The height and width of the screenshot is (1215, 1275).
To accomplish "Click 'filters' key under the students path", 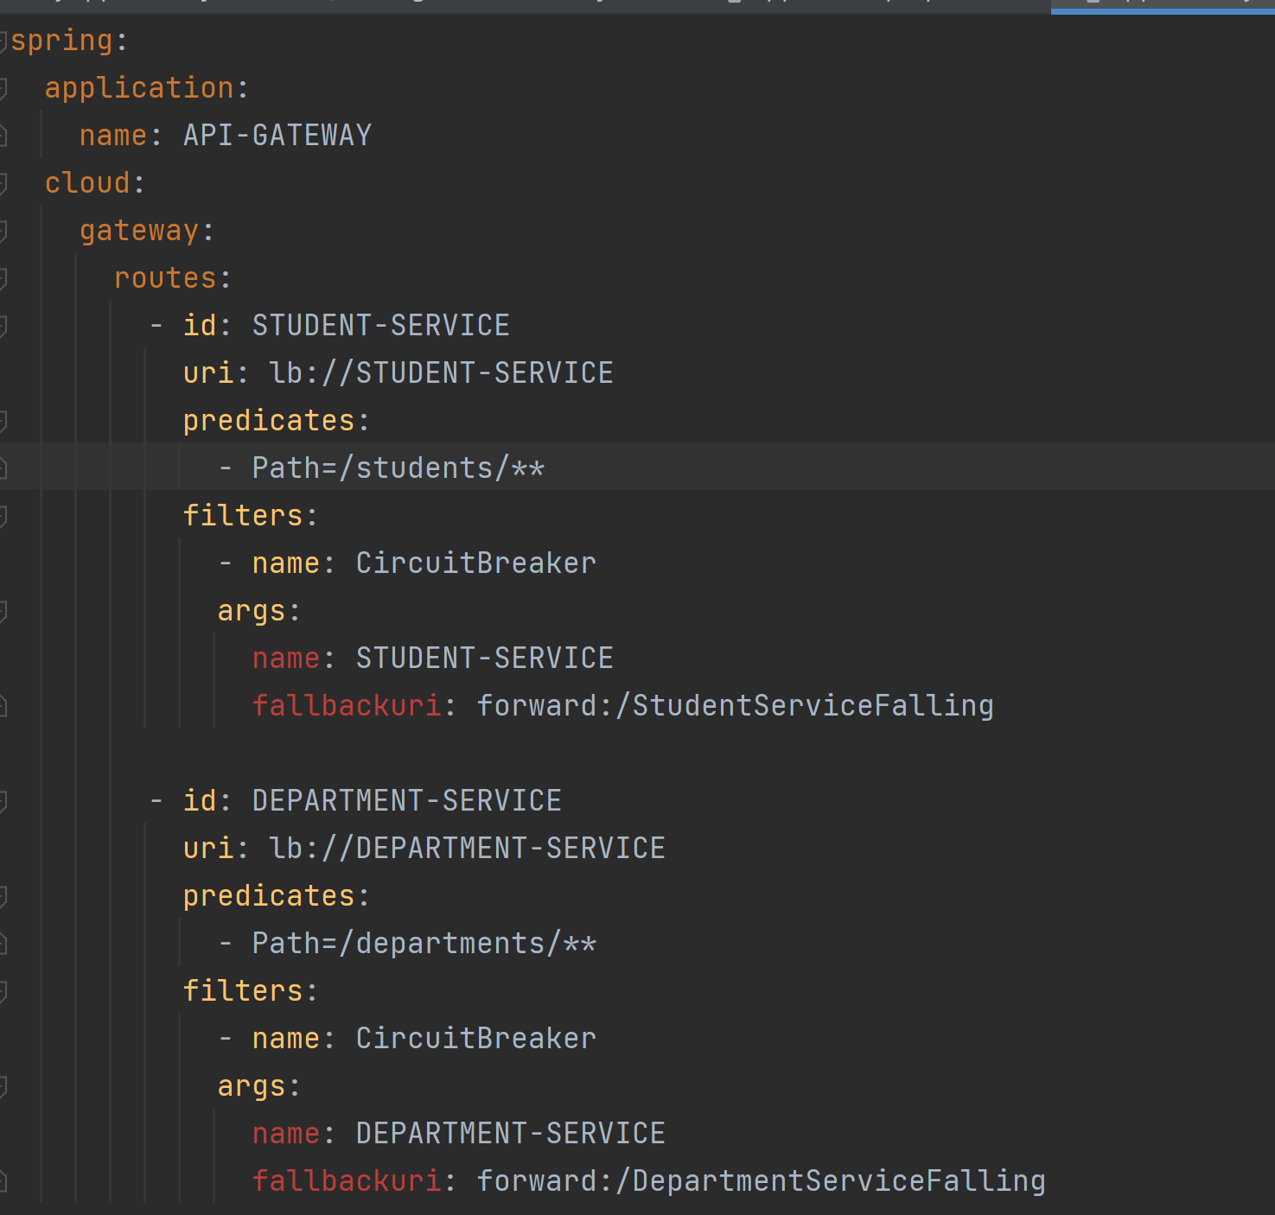I will [243, 516].
